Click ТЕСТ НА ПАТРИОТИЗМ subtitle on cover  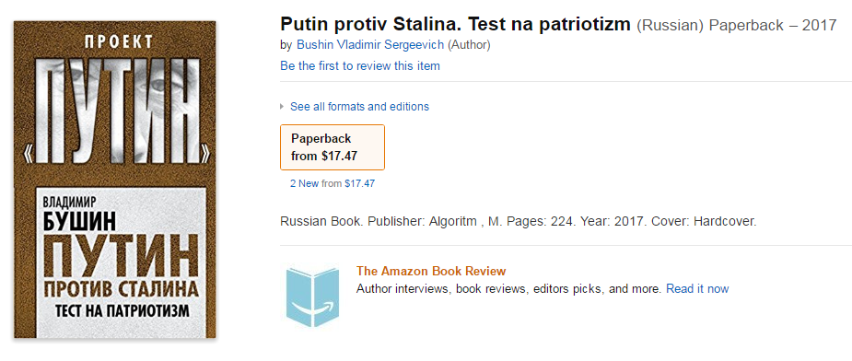[123, 310]
